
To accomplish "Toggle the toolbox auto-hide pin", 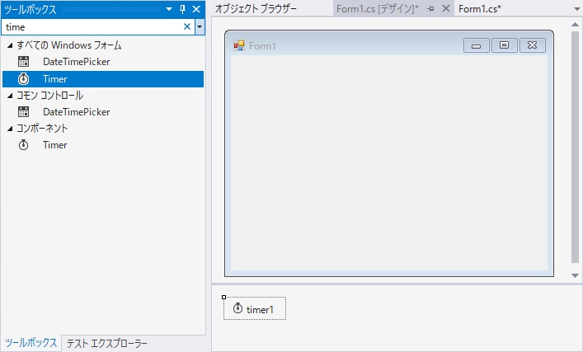I will click(182, 9).
